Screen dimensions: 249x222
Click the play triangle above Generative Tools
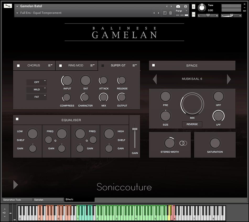pos(15,185)
